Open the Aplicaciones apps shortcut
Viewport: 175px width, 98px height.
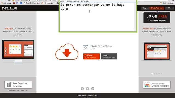[6, 3]
